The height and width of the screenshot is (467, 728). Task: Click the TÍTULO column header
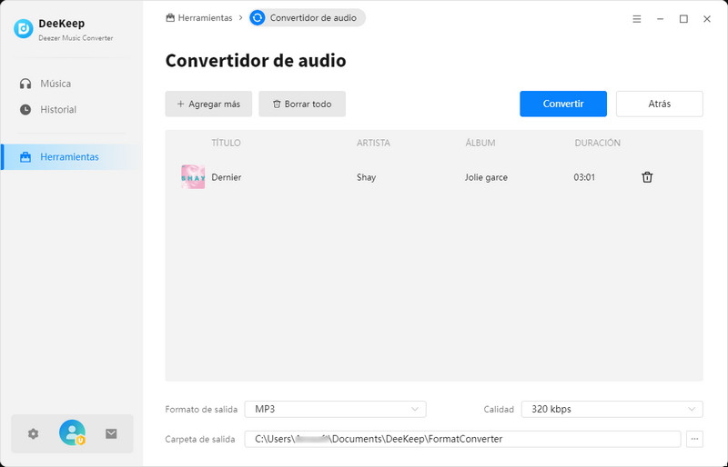[226, 143]
